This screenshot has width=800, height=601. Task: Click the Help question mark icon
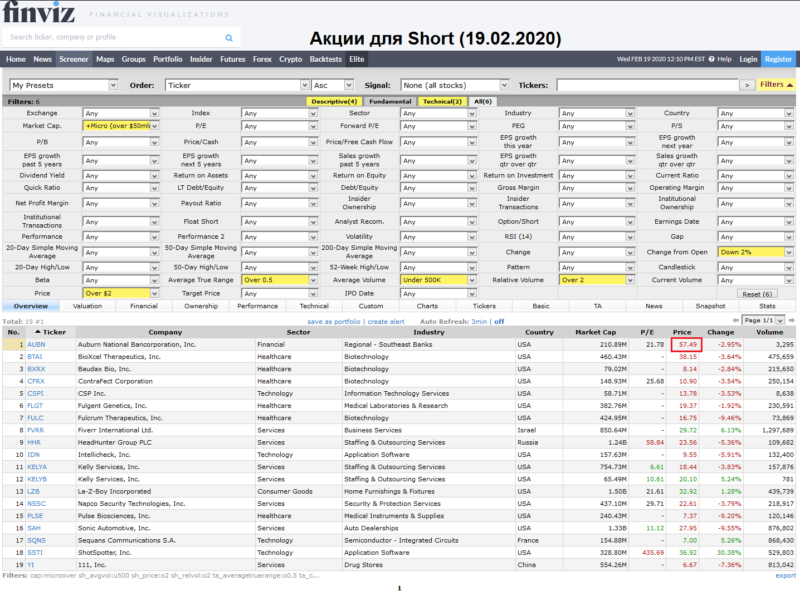(711, 59)
